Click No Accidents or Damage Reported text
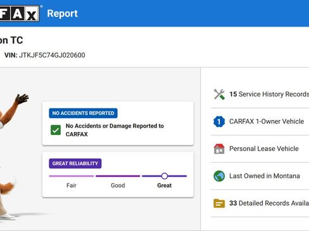309x231 pixels. (115, 130)
